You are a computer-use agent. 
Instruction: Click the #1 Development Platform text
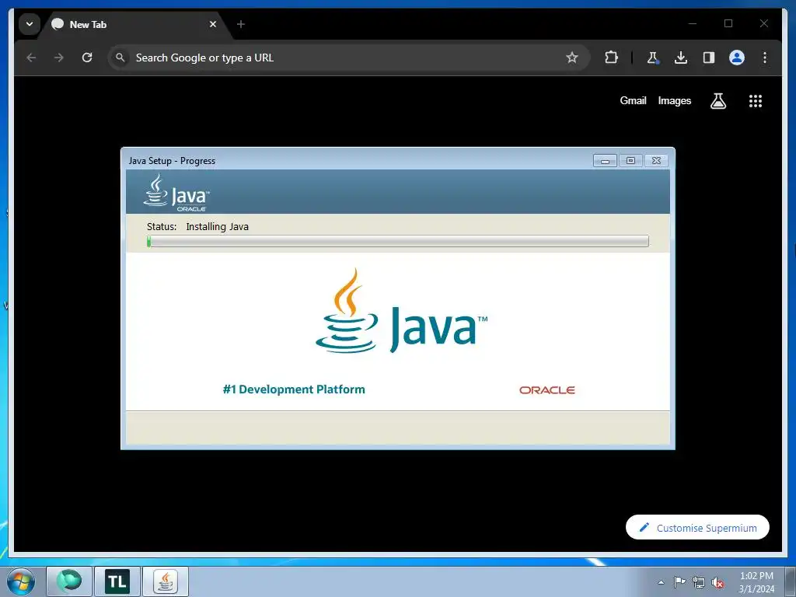[294, 389]
